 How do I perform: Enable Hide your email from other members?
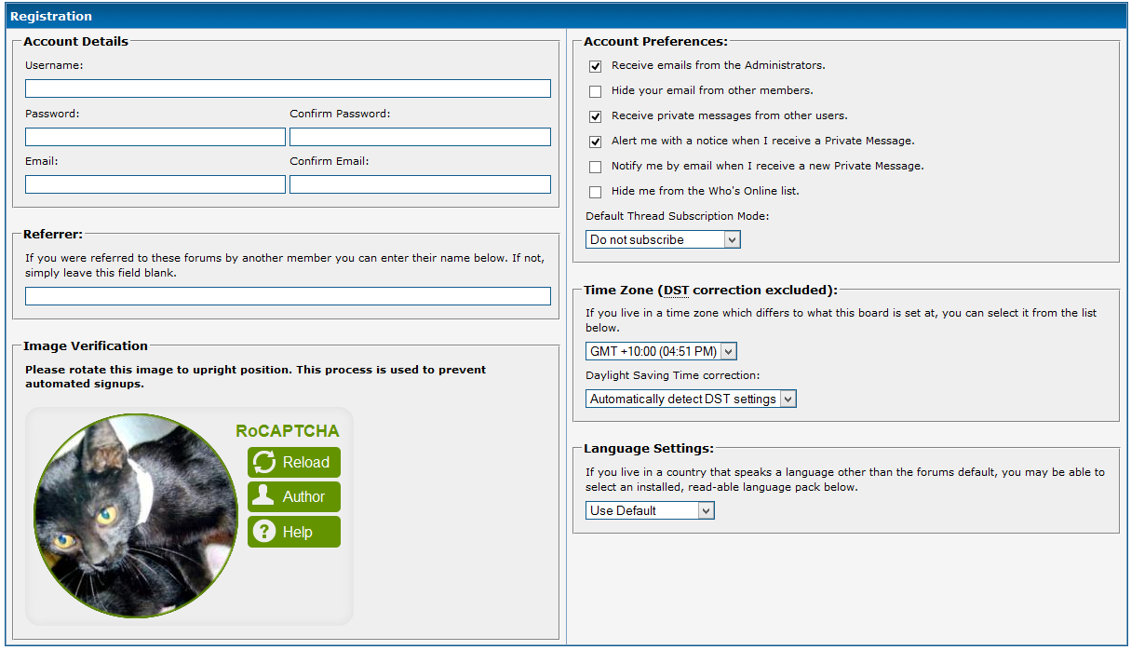pos(596,92)
